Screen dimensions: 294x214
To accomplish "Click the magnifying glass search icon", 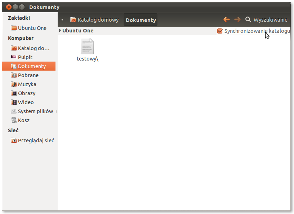I will click(248, 19).
